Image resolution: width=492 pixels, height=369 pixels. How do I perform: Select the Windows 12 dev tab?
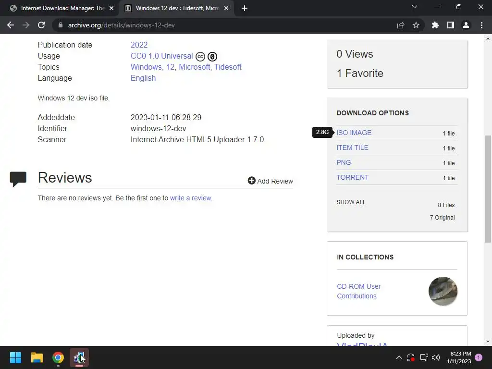[177, 8]
